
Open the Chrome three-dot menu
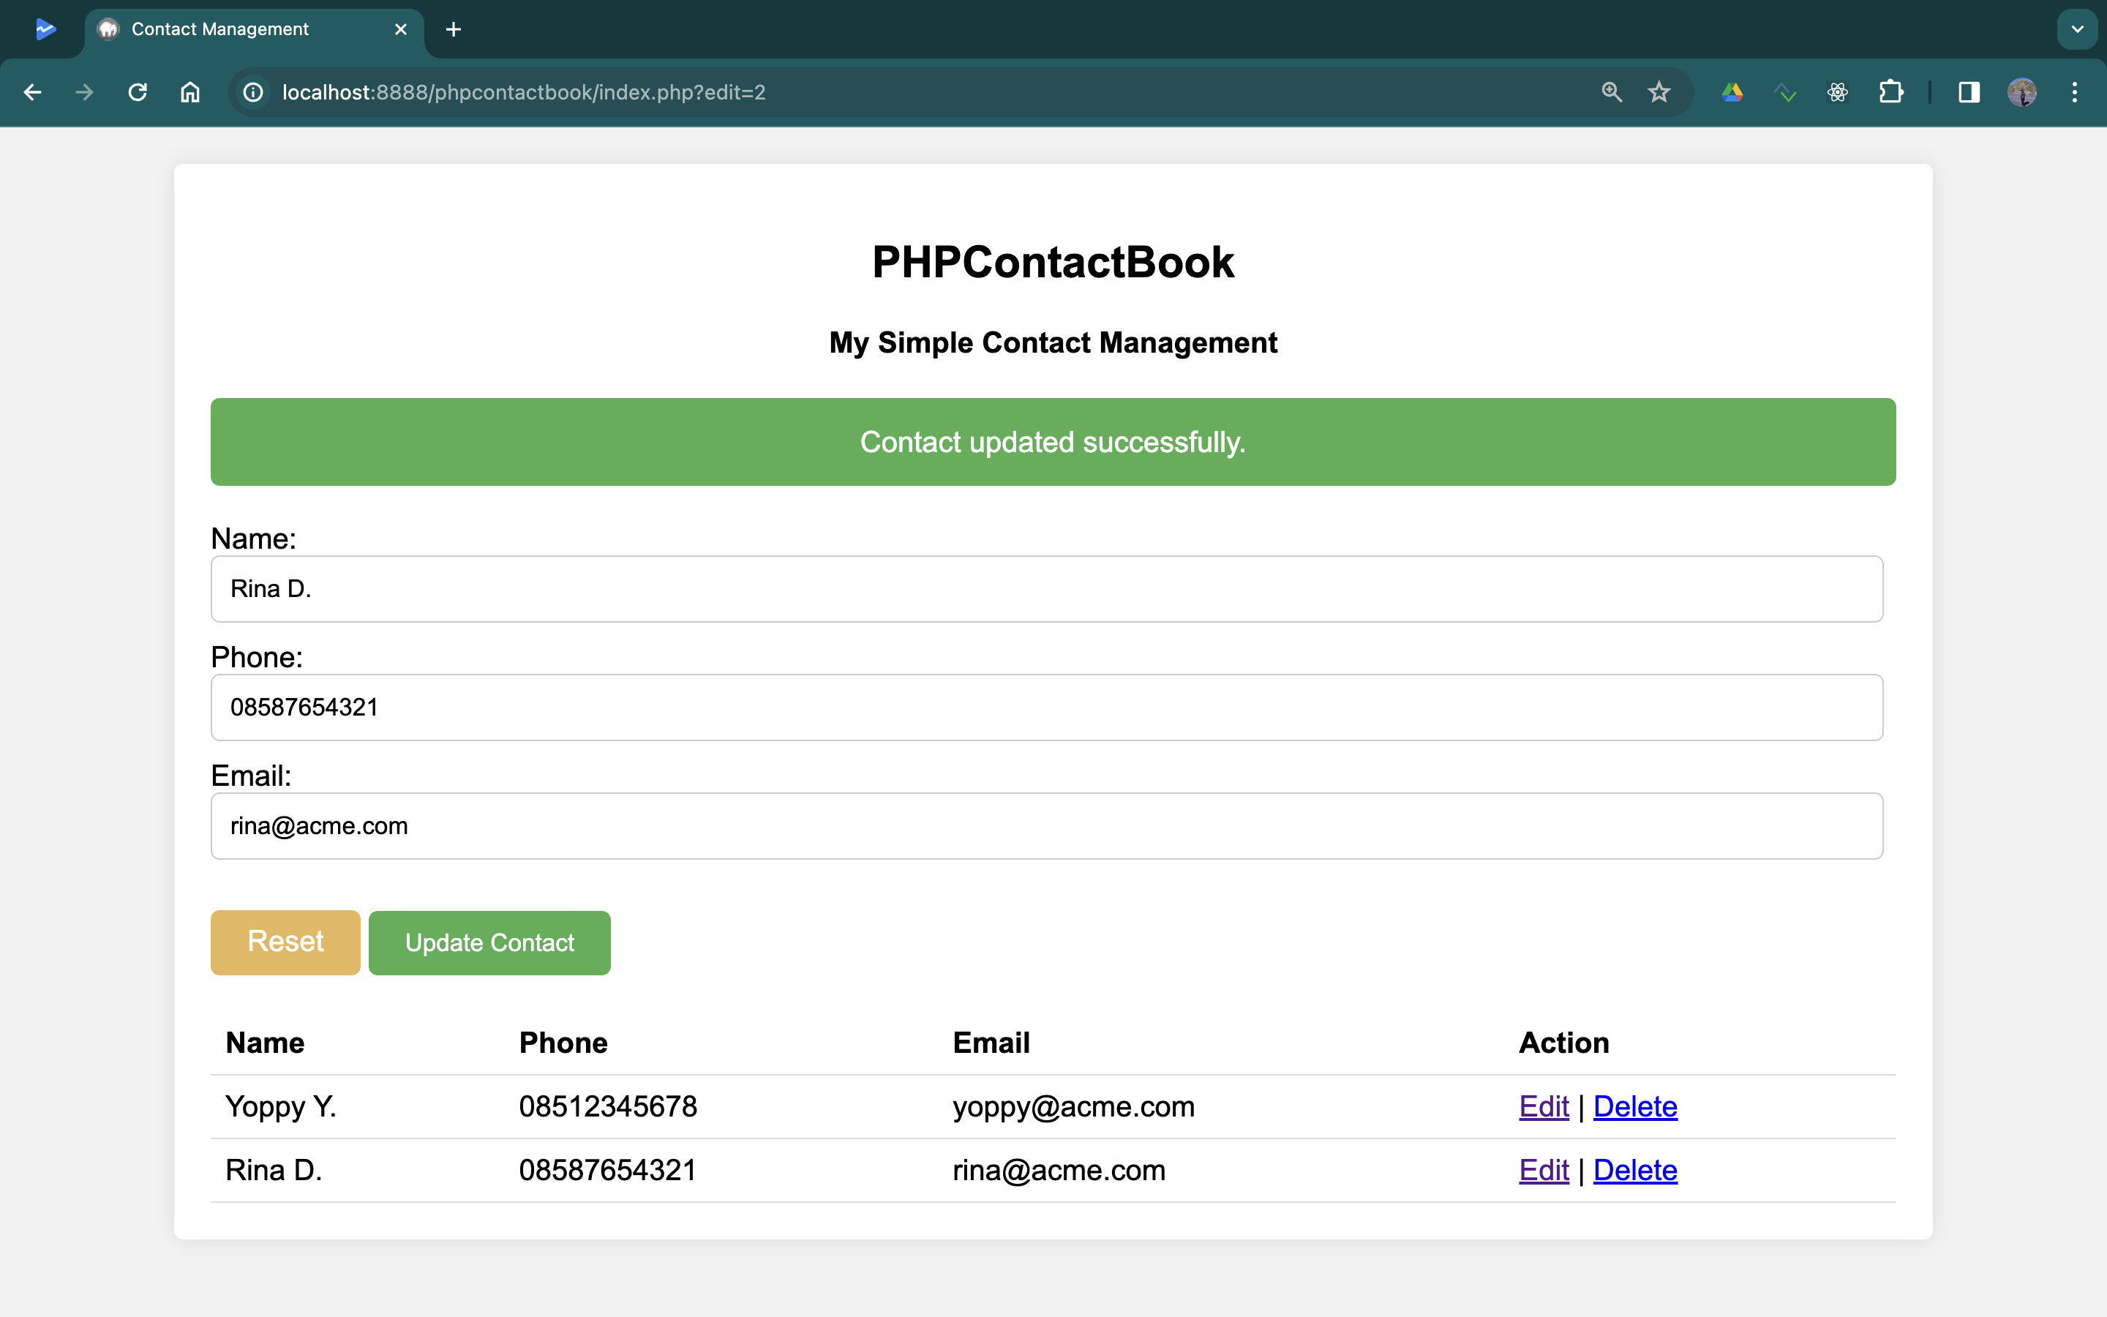(x=2075, y=92)
